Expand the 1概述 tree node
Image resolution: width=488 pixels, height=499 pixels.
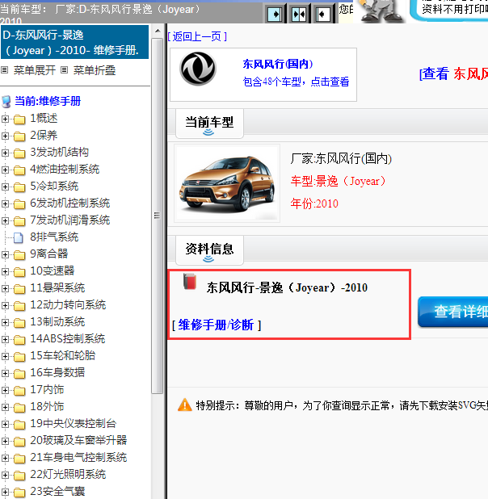(x=5, y=119)
